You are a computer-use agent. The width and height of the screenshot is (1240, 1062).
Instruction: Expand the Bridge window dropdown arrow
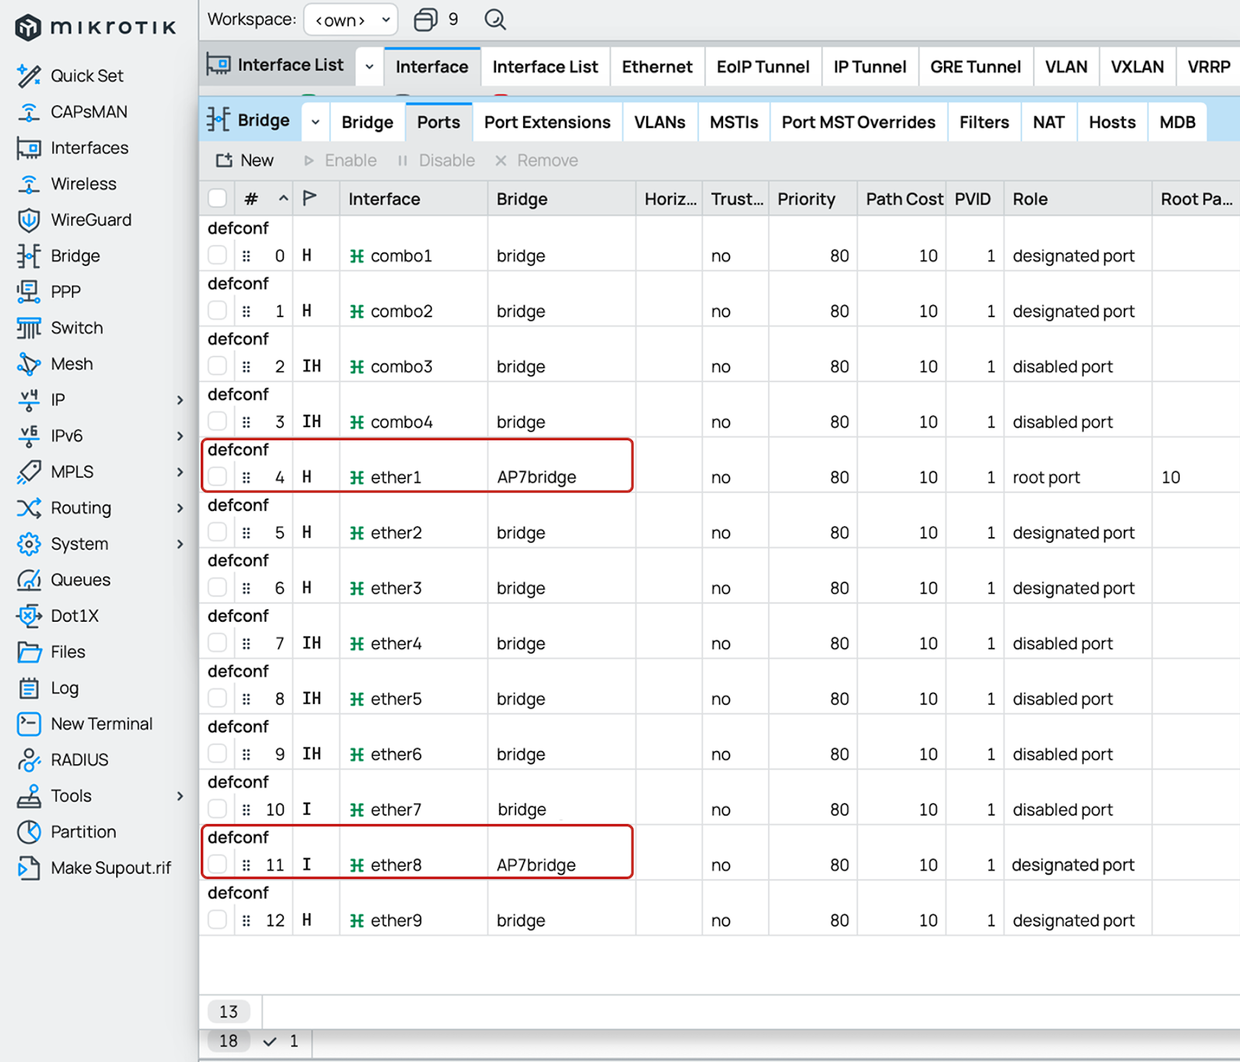(315, 122)
